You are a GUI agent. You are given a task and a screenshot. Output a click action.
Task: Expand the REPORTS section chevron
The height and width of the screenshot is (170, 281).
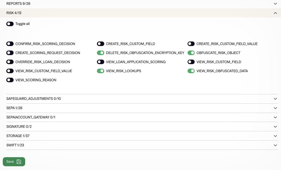point(275,4)
